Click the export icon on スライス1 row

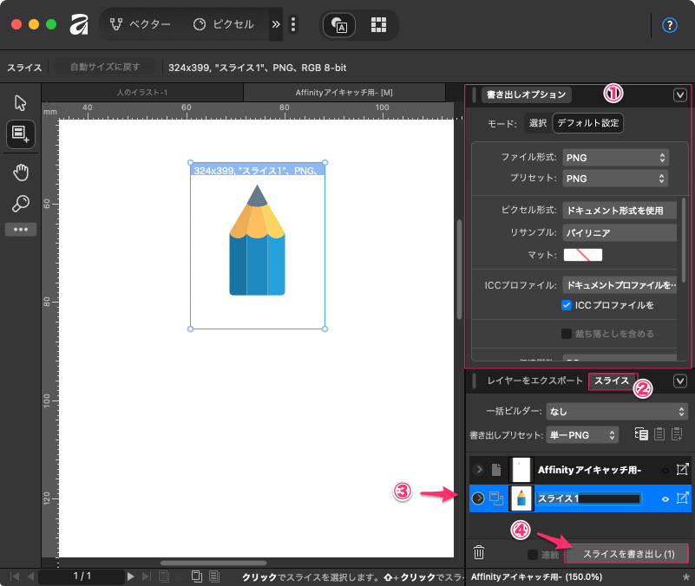click(682, 498)
